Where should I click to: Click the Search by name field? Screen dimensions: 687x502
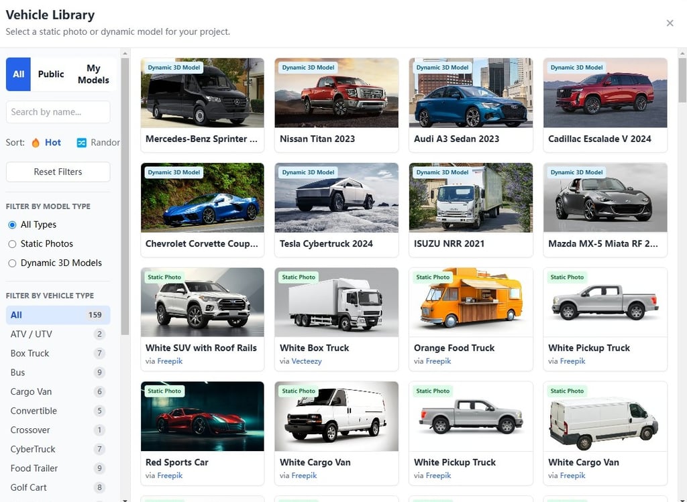point(58,112)
